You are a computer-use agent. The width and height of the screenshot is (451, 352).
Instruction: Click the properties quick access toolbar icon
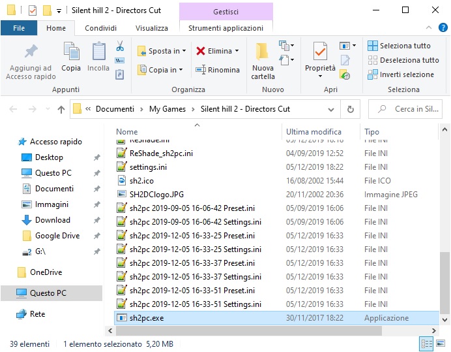pyautogui.click(x=33, y=10)
